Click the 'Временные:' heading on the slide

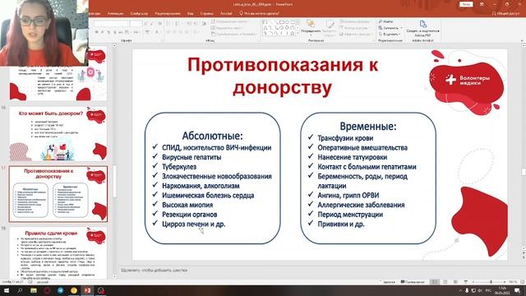pyautogui.click(x=368, y=126)
